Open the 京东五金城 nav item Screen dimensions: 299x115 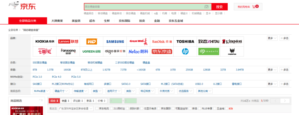[x=176, y=21]
